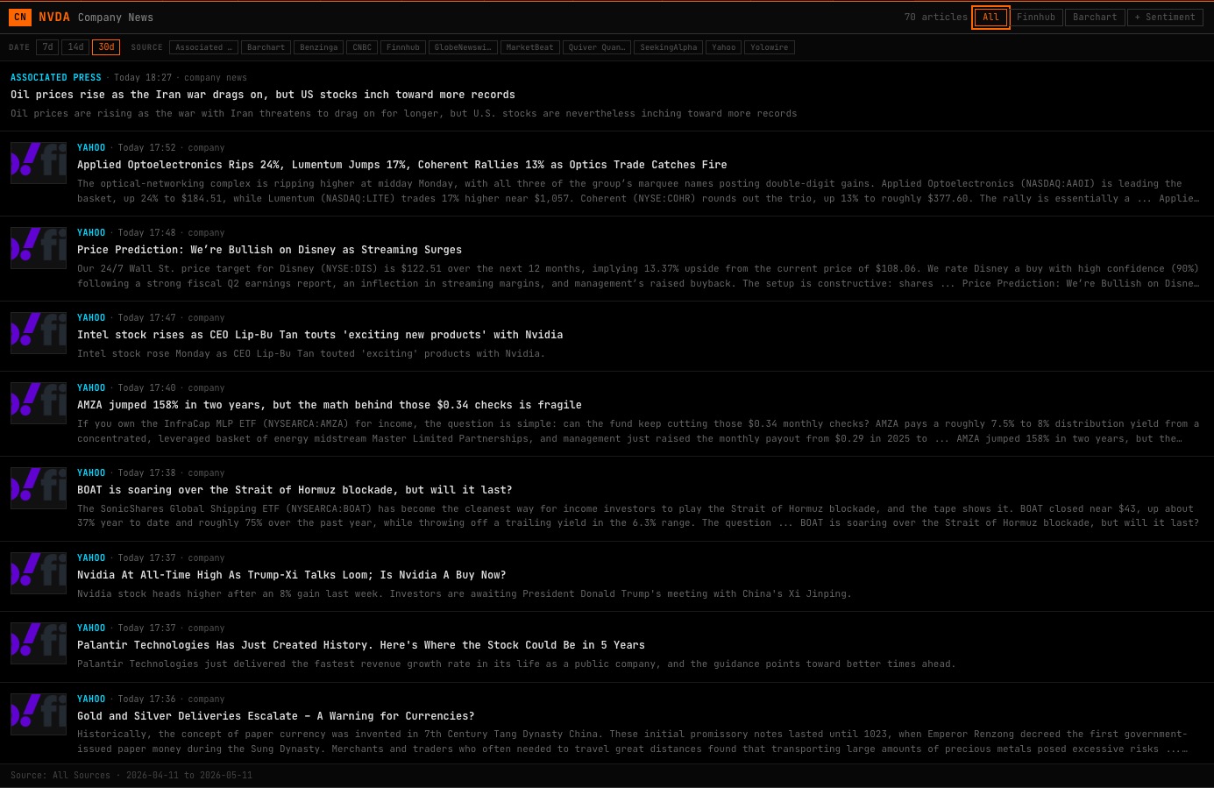The image size is (1214, 788).
Task: Click the Today 17:52 timestamp
Action: tap(146, 148)
